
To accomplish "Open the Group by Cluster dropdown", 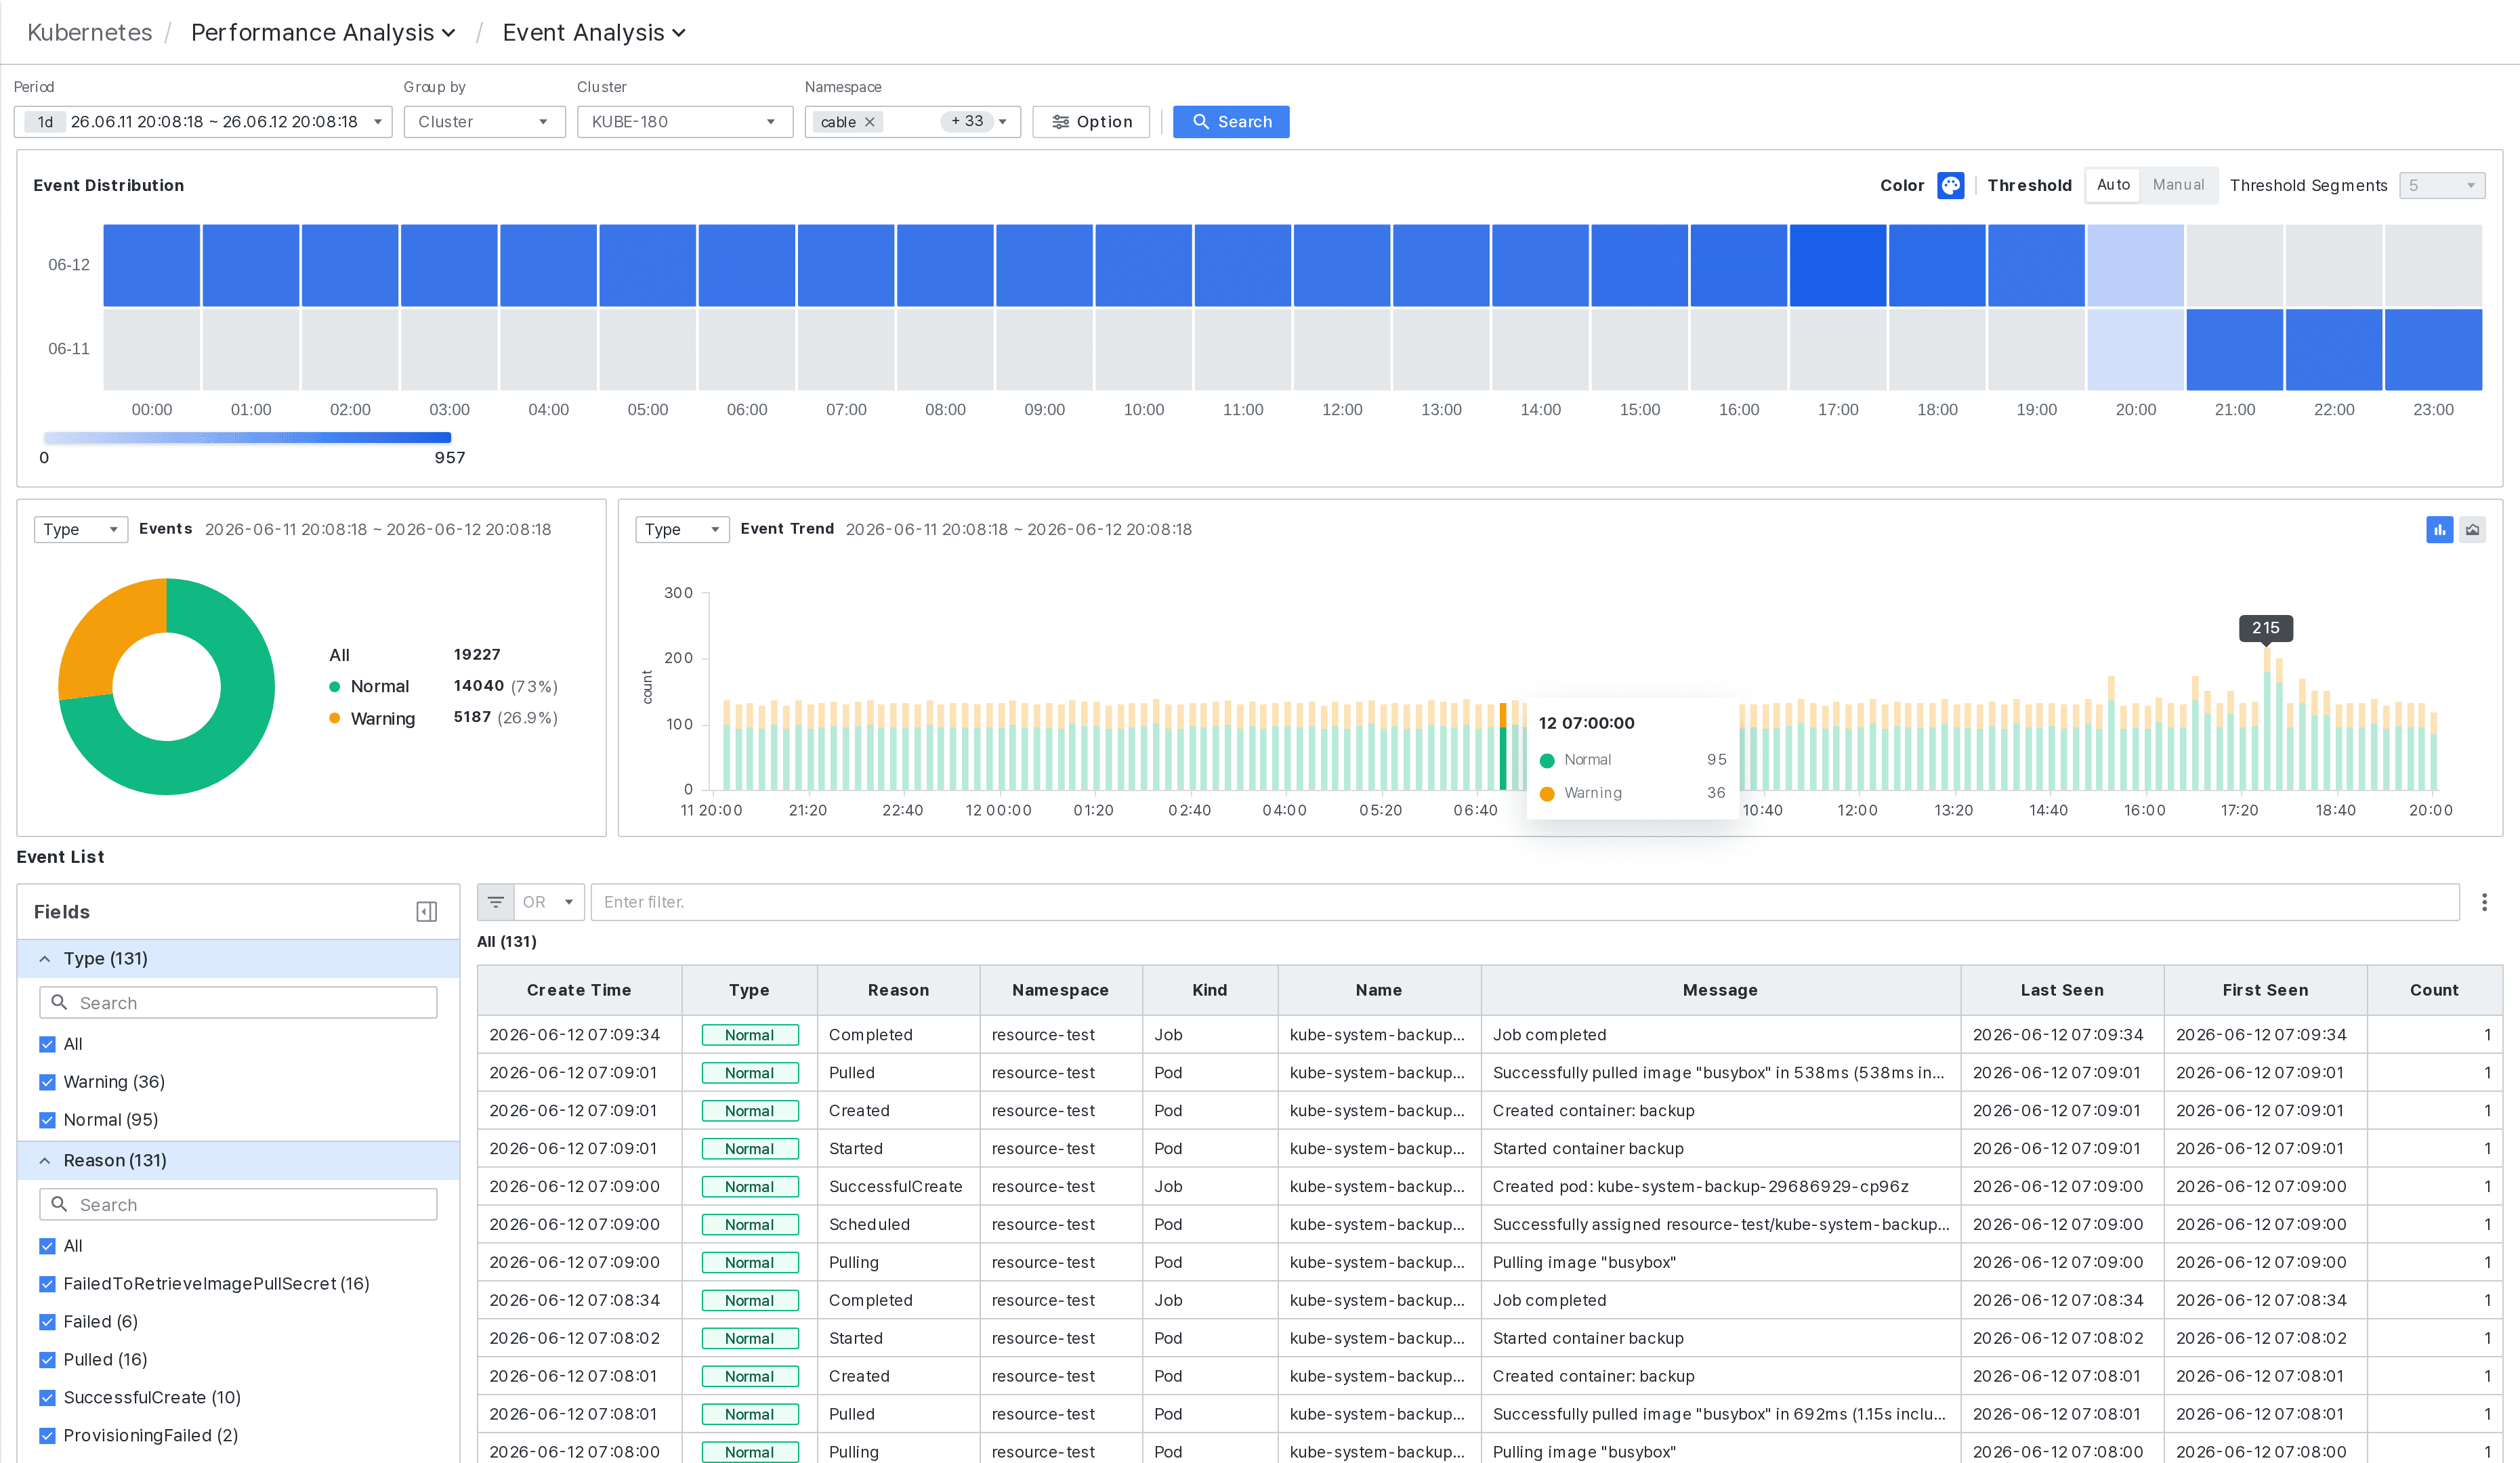I will [x=484, y=122].
